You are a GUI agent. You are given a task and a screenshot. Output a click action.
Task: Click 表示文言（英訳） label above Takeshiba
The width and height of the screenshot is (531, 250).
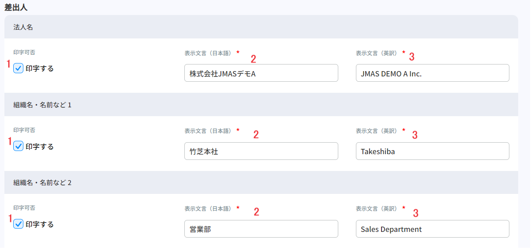(x=378, y=131)
